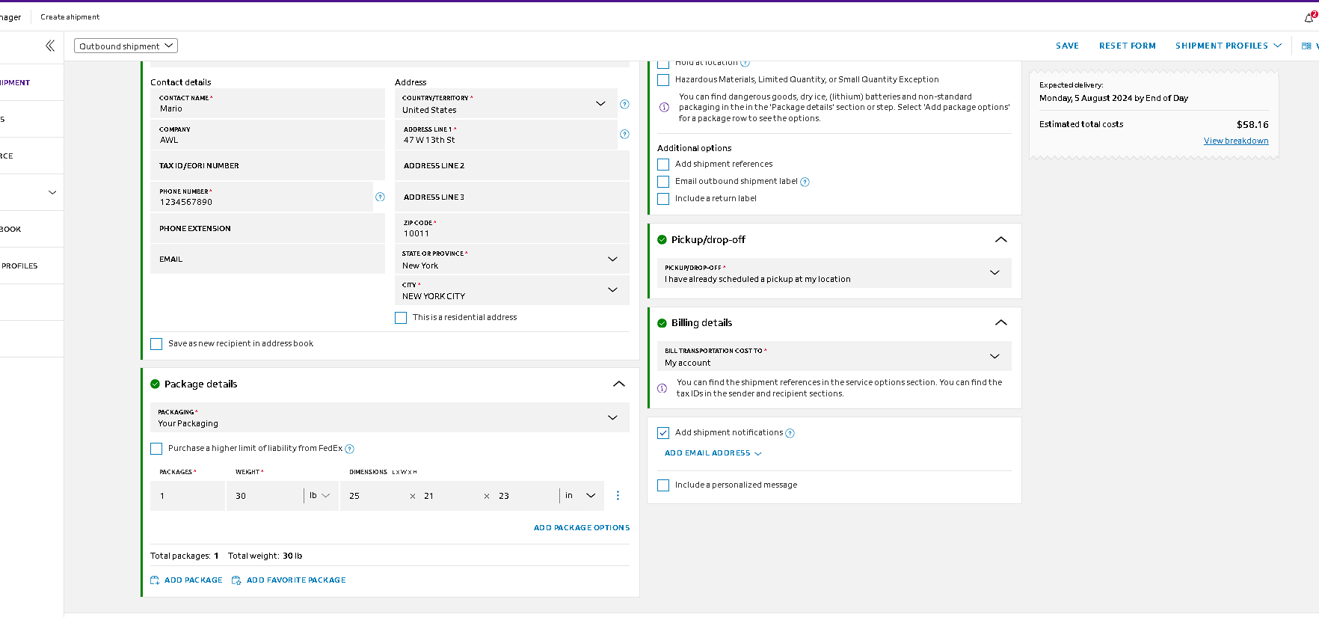
Task: Click Phone Number field
Action: pos(262,197)
